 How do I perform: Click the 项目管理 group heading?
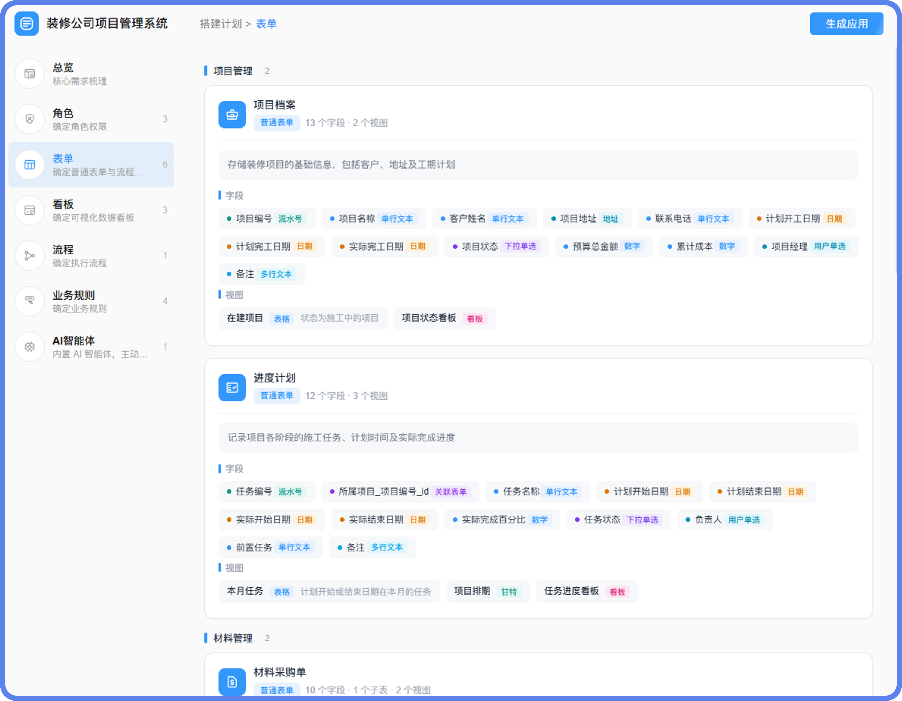tap(233, 71)
